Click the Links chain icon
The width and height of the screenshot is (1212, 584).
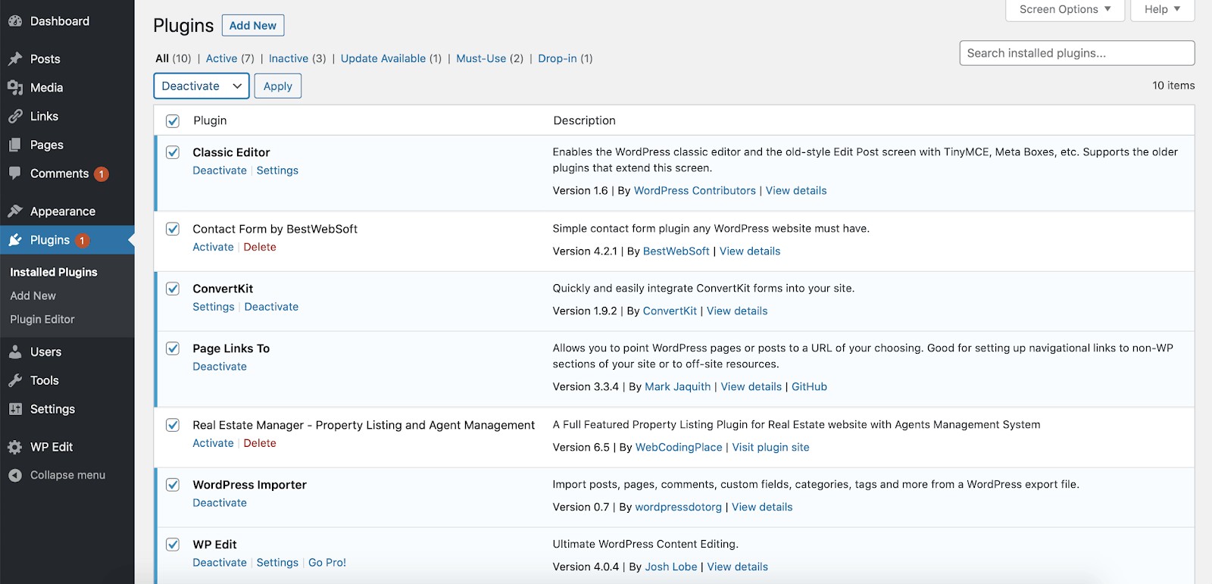click(15, 117)
